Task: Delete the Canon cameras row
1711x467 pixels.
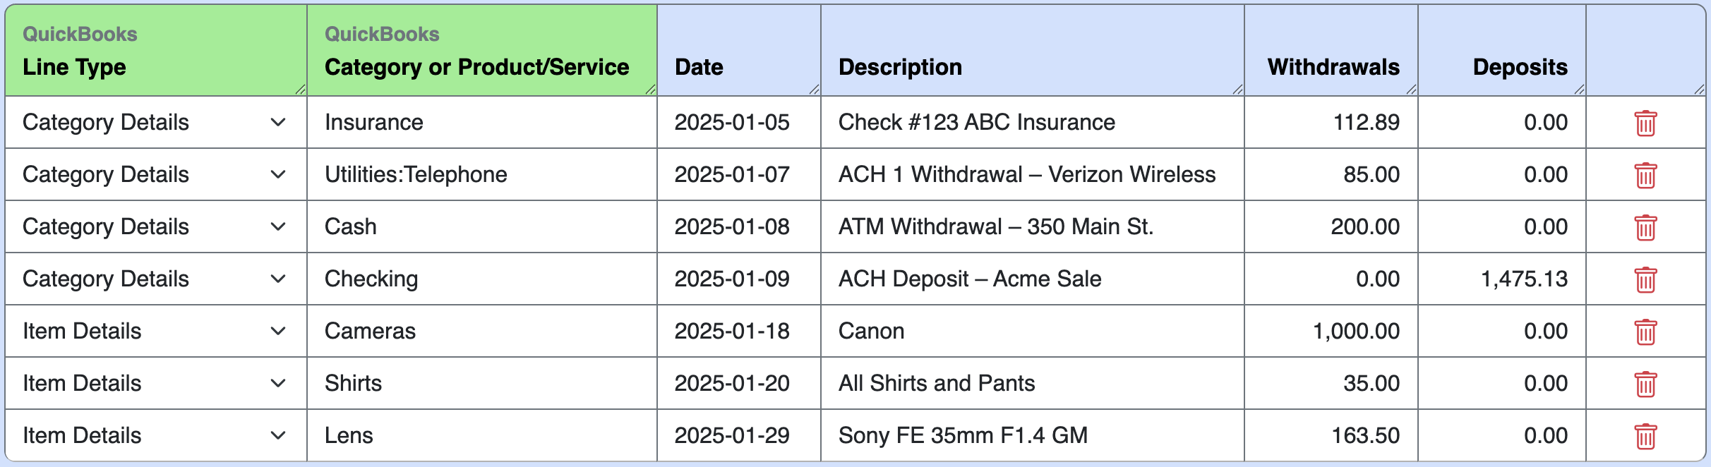Action: [x=1645, y=332]
